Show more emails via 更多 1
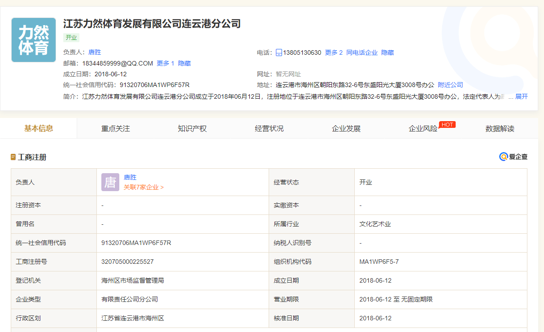 [x=165, y=63]
